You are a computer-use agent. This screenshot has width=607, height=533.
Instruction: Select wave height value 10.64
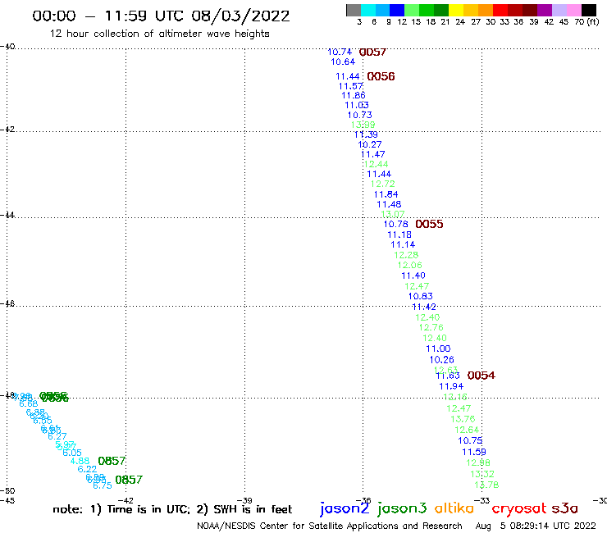(343, 62)
